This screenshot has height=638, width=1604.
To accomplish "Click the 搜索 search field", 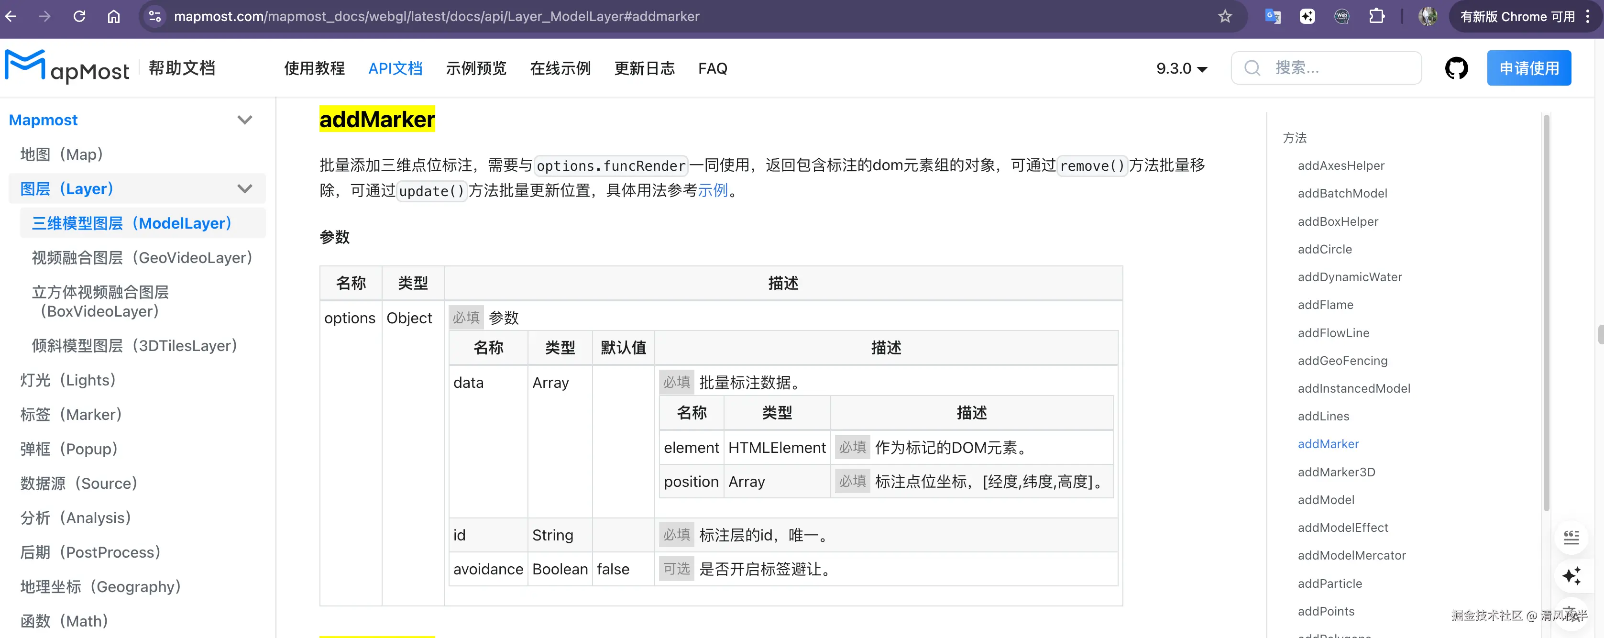I will click(1326, 68).
